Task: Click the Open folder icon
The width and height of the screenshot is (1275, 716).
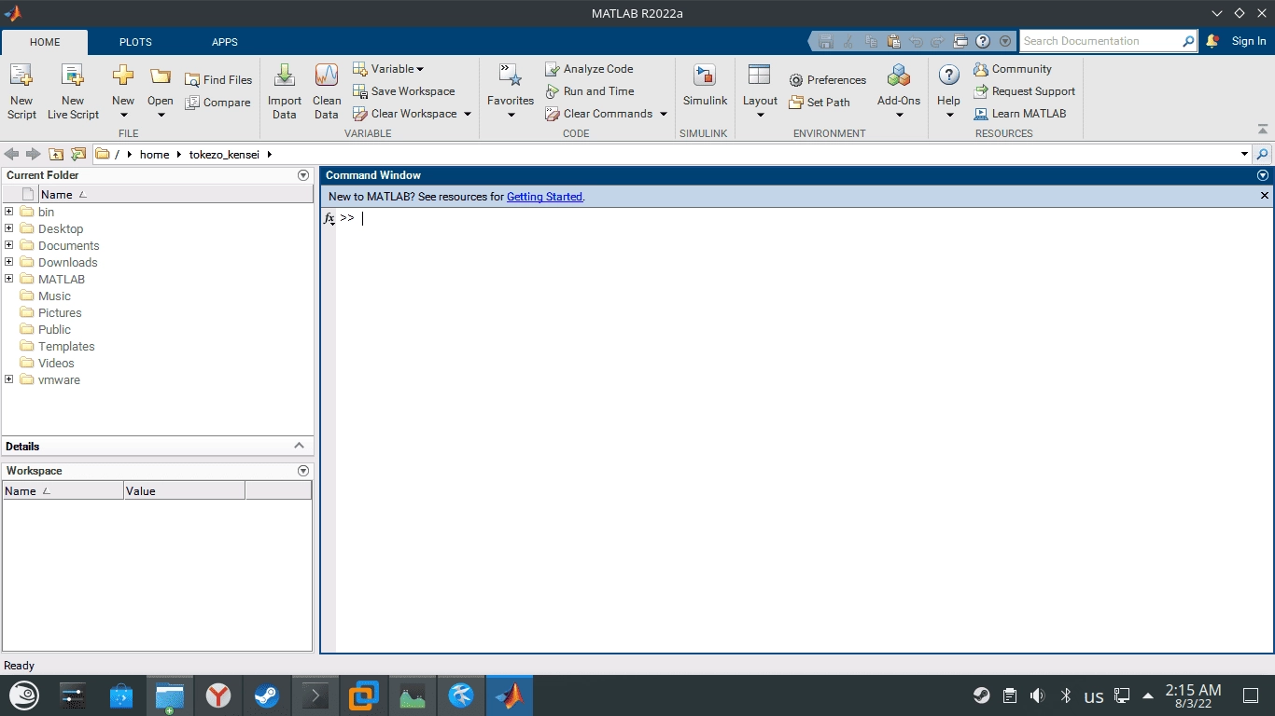Action: [x=161, y=76]
